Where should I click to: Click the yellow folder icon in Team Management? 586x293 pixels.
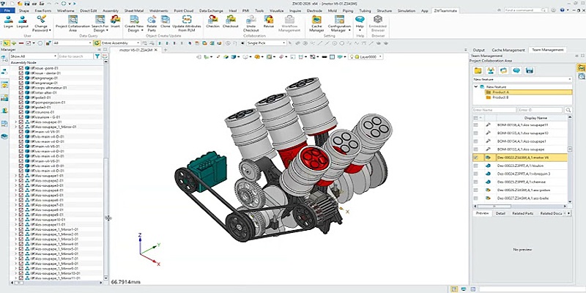478,70
